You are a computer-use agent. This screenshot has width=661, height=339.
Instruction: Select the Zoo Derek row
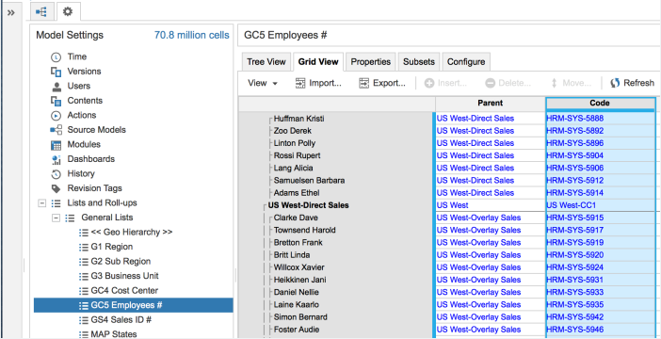(293, 131)
